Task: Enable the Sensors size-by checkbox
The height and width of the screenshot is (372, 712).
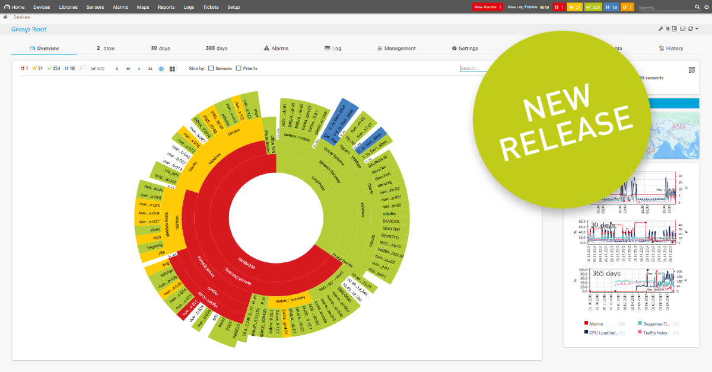Action: (211, 68)
